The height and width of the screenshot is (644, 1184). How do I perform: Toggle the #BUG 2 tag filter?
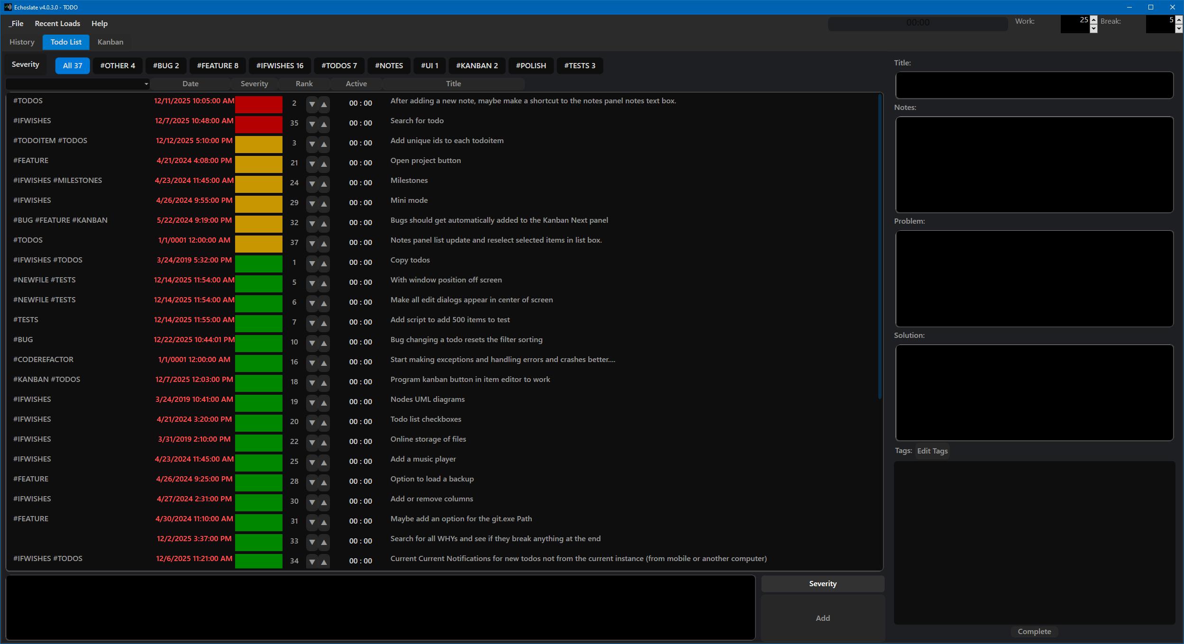tap(166, 65)
